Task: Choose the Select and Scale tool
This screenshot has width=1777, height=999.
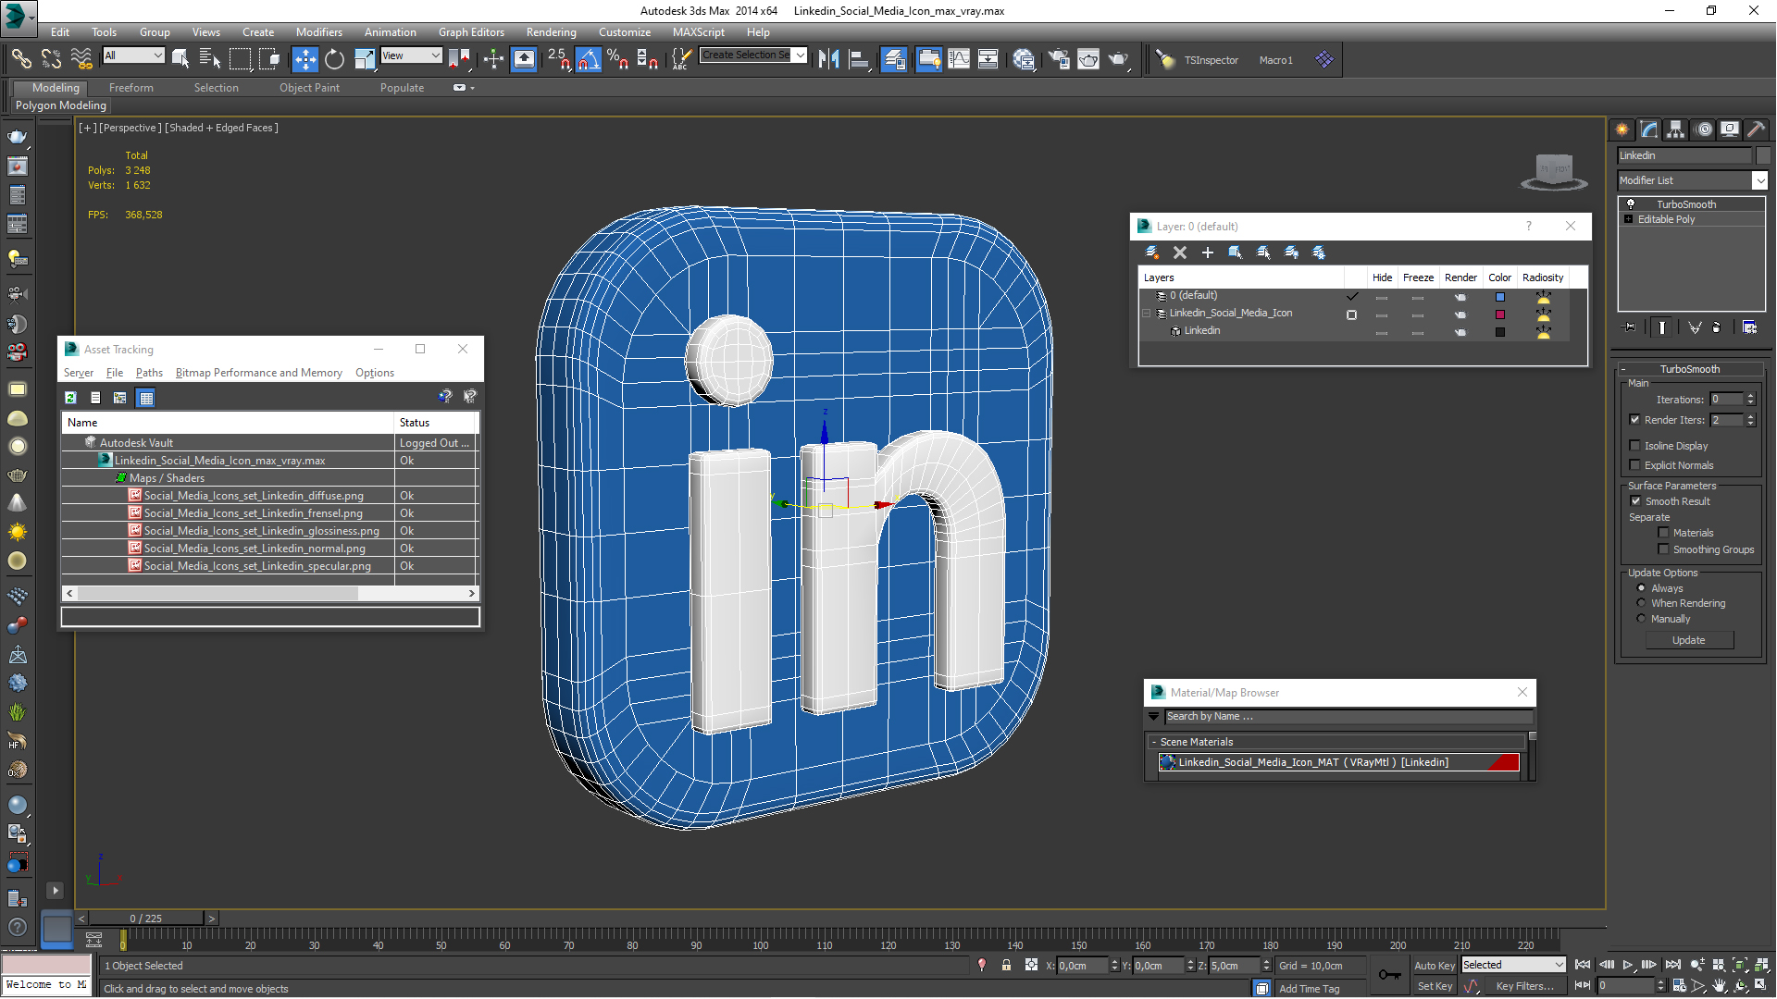Action: click(365, 59)
